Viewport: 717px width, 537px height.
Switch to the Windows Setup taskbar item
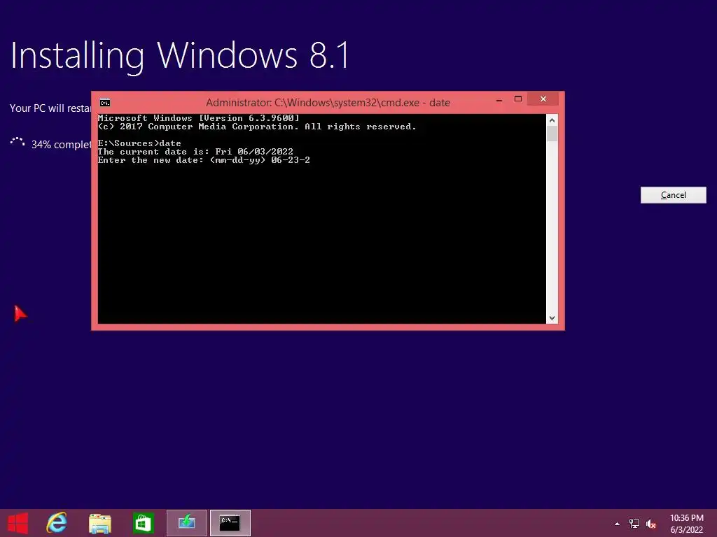click(x=186, y=523)
